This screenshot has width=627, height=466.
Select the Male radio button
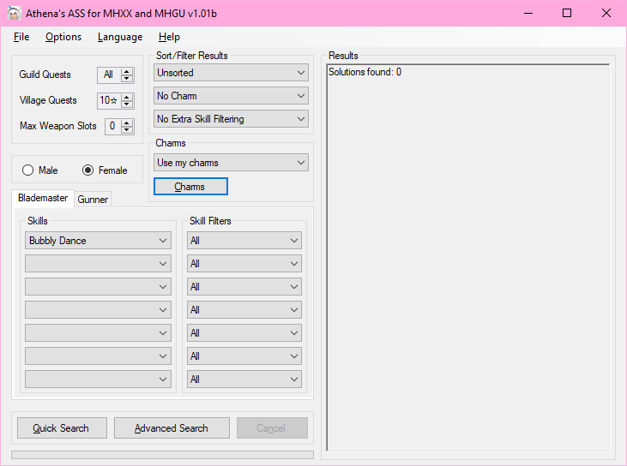40,170
